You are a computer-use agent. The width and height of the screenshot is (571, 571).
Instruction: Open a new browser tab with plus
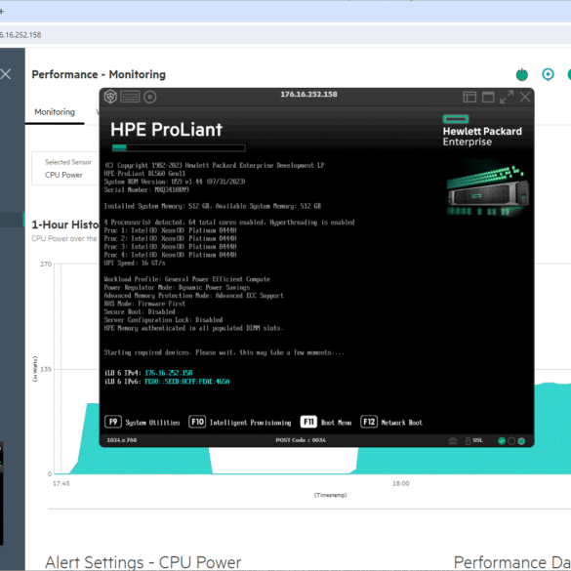1,12
